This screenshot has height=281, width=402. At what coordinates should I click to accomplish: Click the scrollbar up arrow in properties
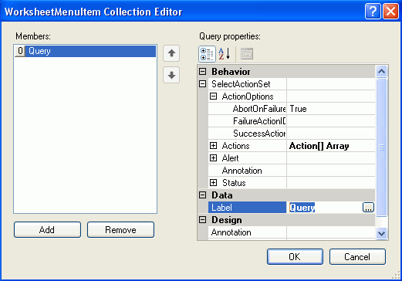click(x=381, y=71)
